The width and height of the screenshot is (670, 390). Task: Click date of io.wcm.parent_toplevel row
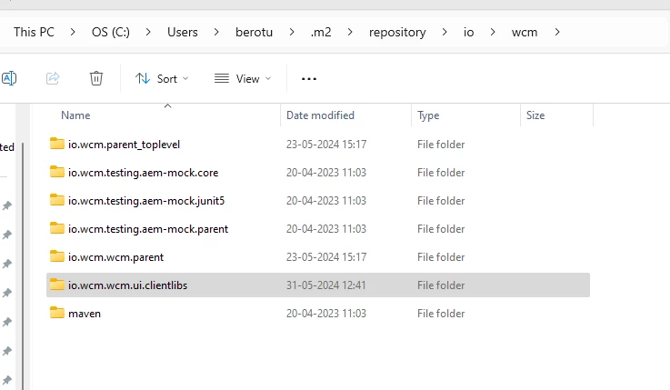tap(326, 145)
